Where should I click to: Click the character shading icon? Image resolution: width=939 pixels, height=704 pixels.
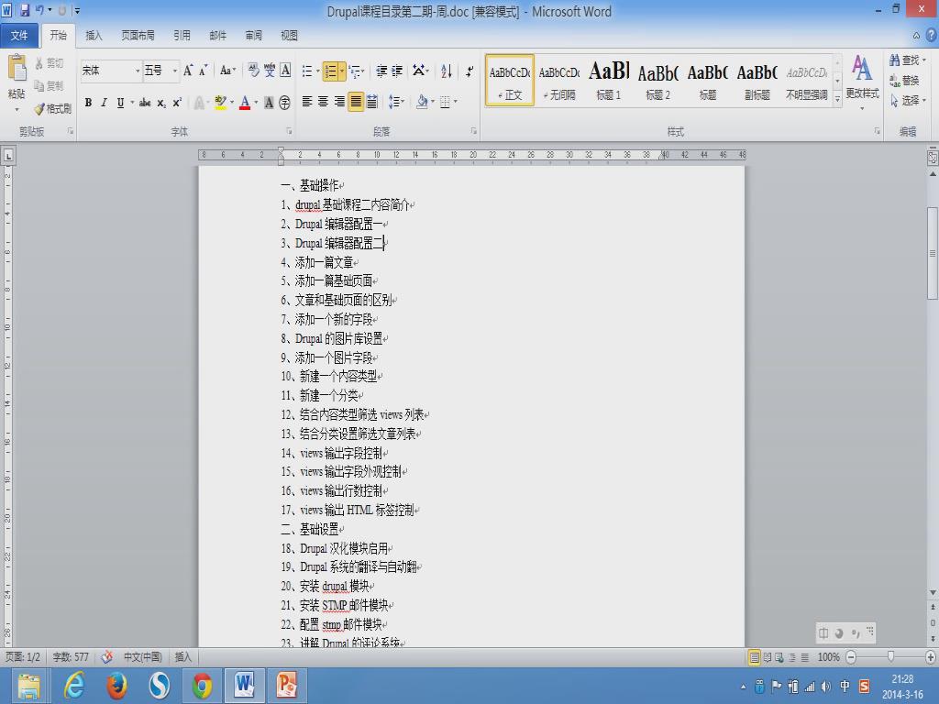click(x=269, y=103)
